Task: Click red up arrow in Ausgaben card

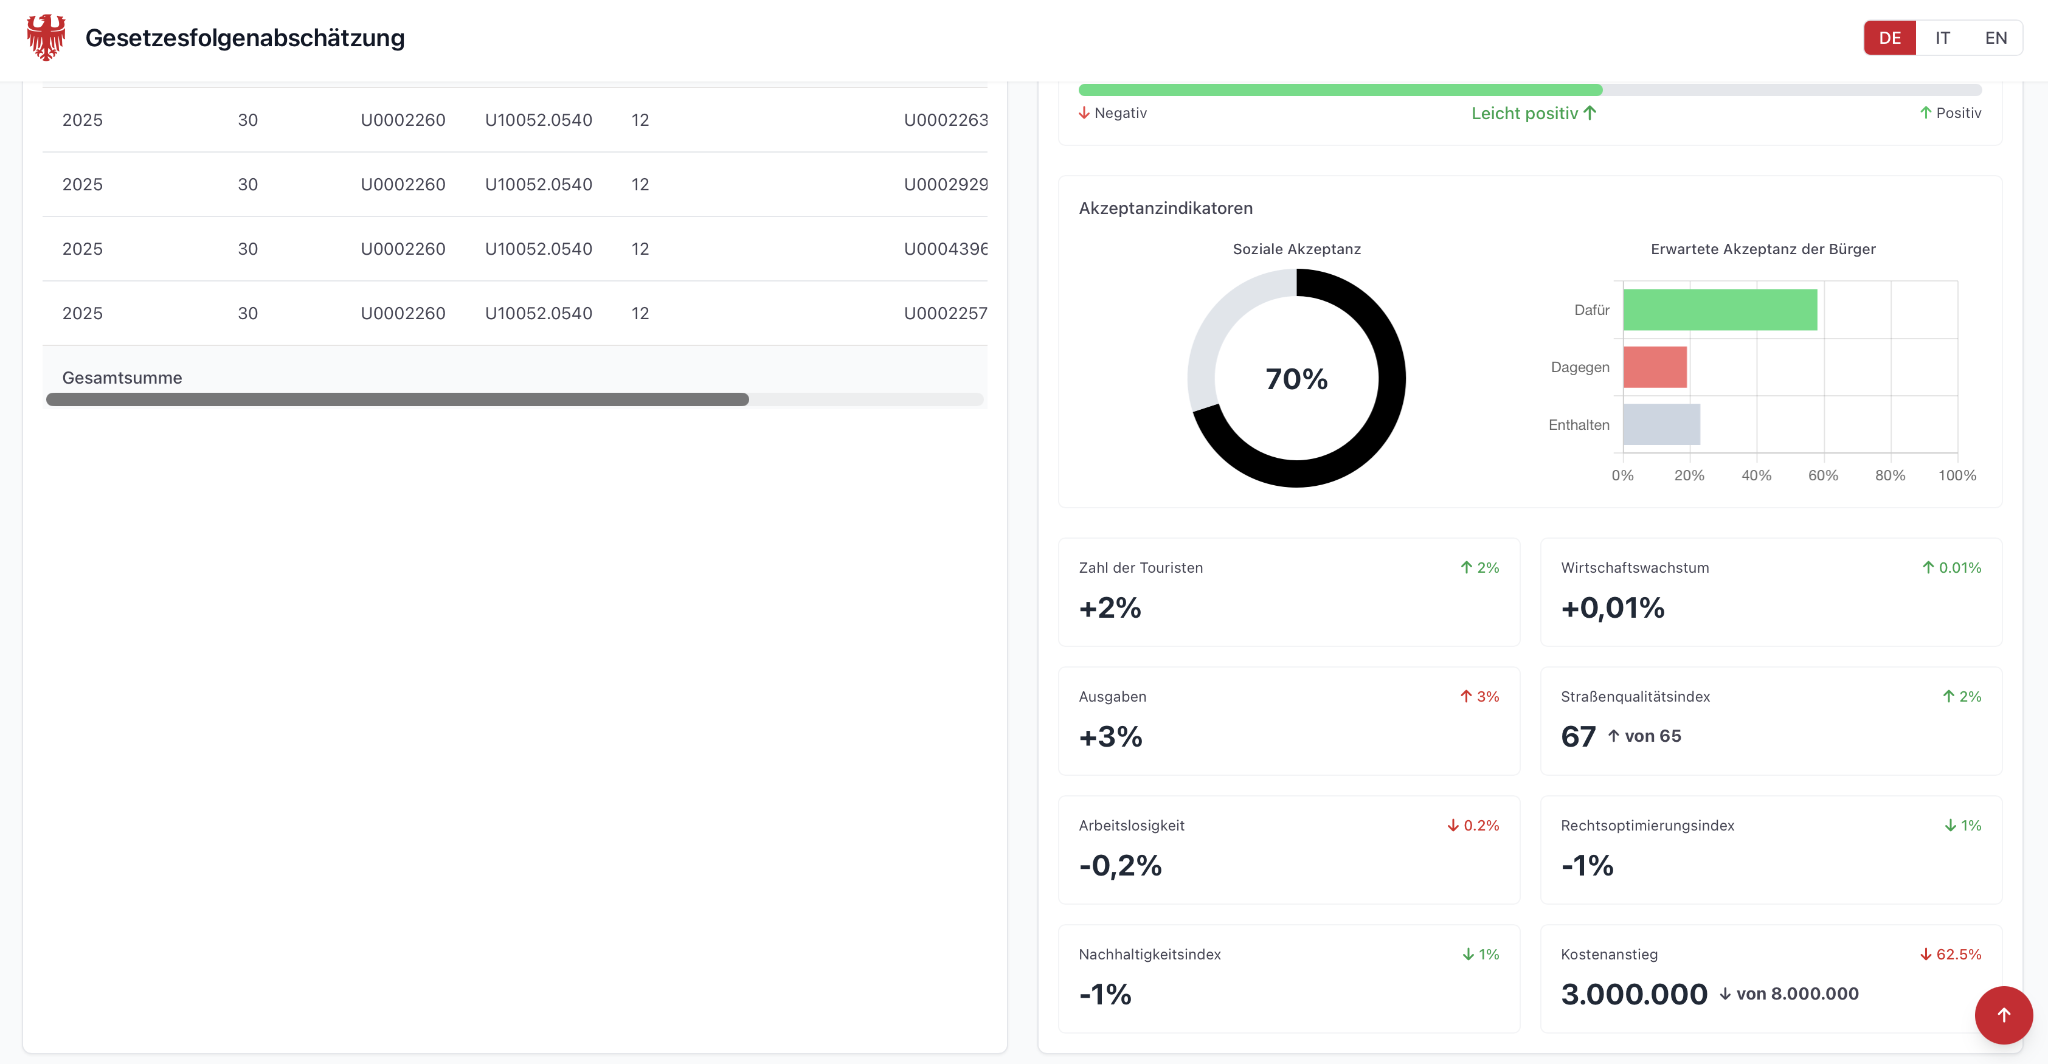Action: (1466, 697)
